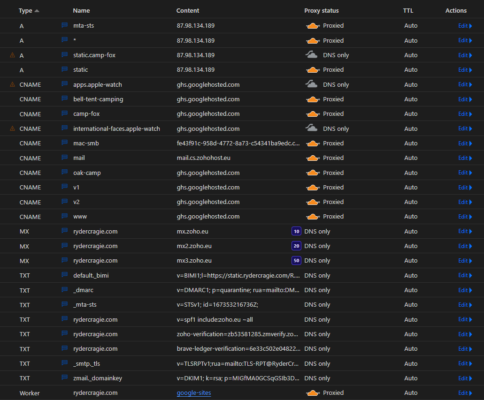
Task: Select the v=DMARC1 content cell
Action: point(238,290)
